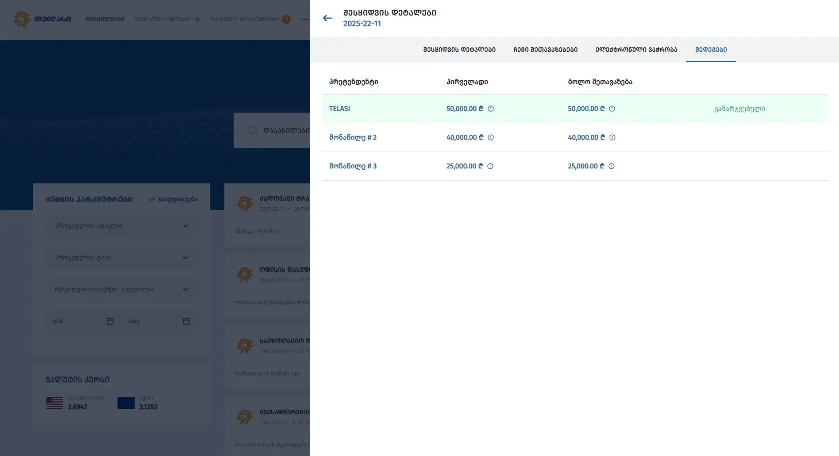Click info icon next to TELASI last offer
The height and width of the screenshot is (456, 839).
pyautogui.click(x=612, y=109)
